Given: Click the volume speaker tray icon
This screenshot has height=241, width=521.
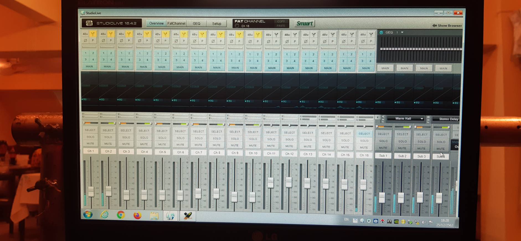Looking at the screenshot, I should point(424,222).
